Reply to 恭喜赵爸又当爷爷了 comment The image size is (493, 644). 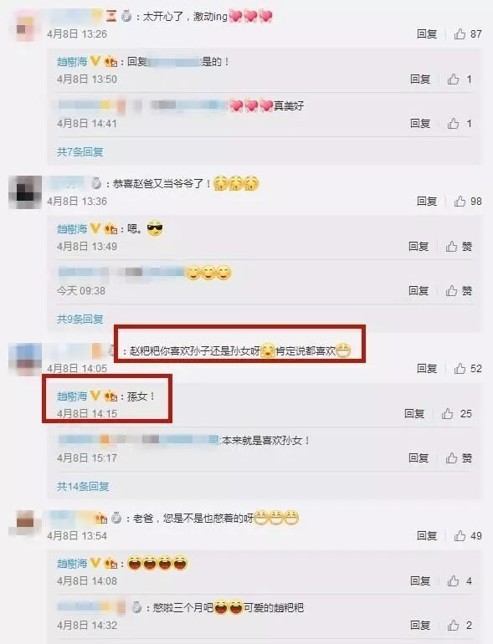click(x=427, y=201)
